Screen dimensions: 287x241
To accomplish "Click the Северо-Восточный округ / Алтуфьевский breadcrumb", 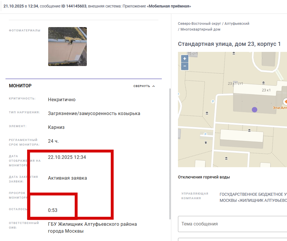I will tap(214, 24).
